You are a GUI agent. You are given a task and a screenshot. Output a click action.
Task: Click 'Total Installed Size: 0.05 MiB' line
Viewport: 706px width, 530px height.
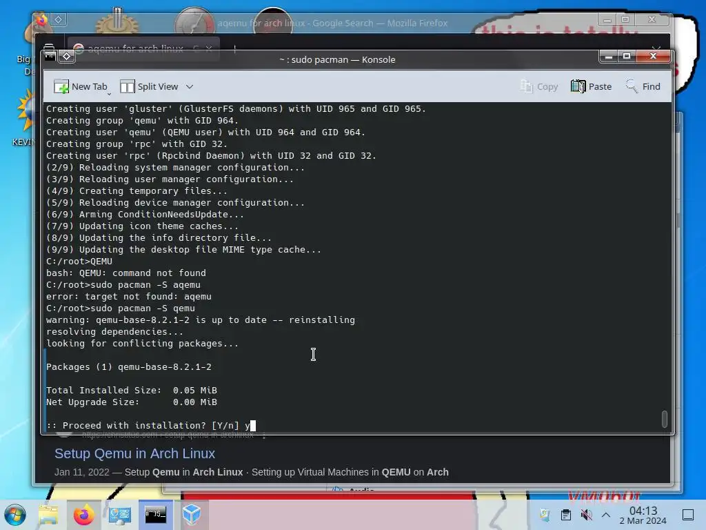[x=132, y=391]
